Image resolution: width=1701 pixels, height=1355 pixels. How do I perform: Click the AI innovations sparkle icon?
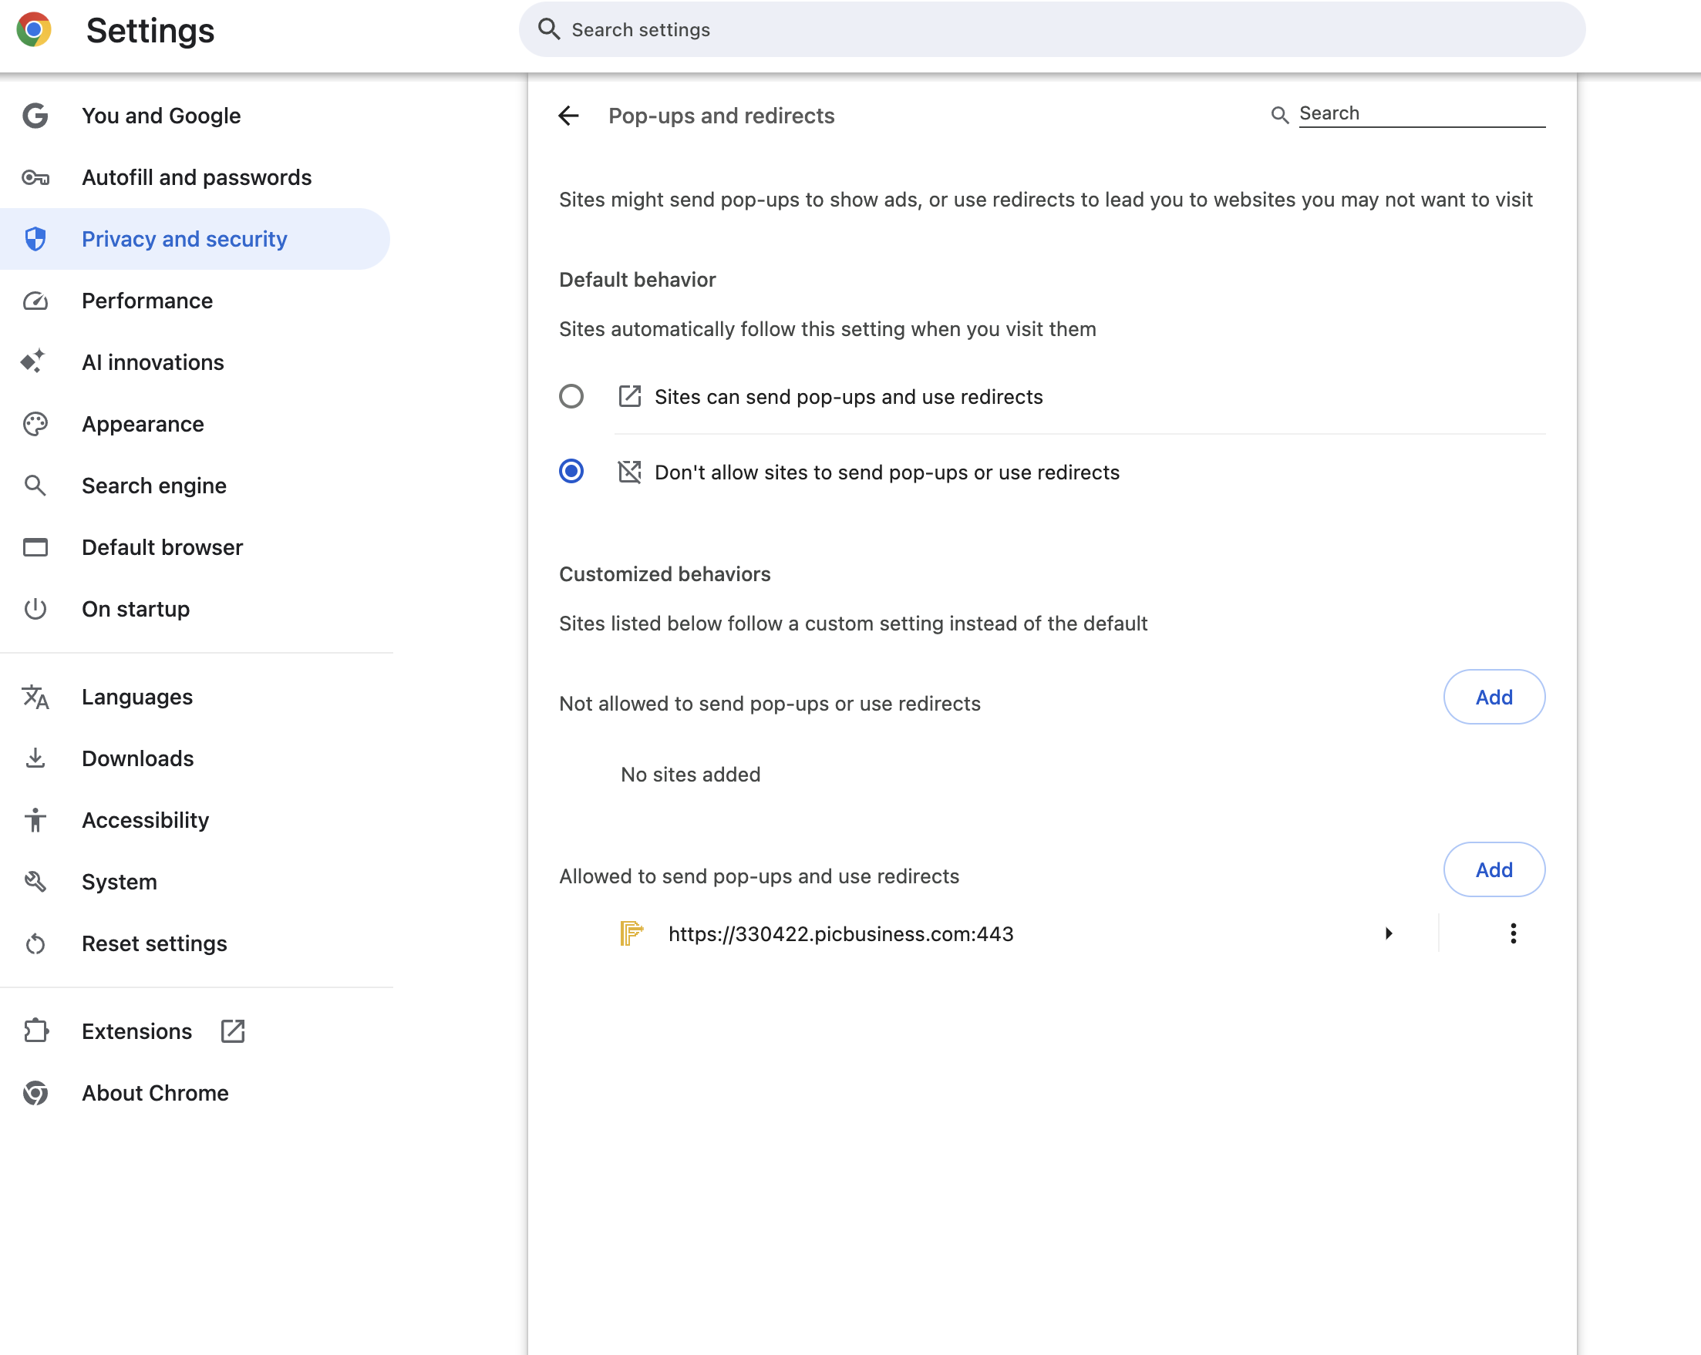coord(34,362)
